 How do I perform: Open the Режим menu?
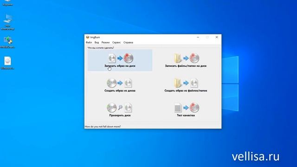105,42
